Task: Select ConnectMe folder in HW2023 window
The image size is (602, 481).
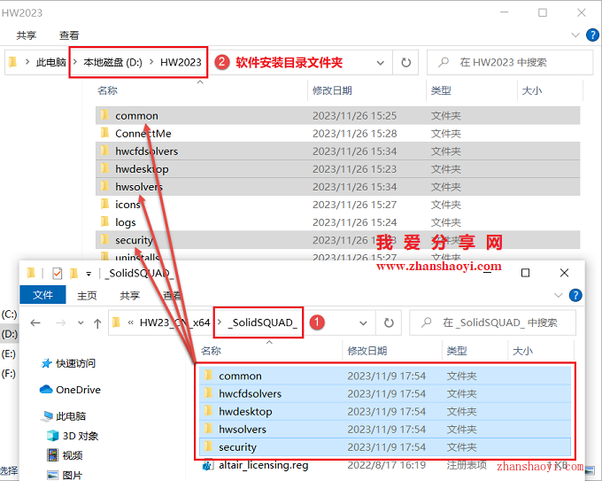Action: pos(337,133)
